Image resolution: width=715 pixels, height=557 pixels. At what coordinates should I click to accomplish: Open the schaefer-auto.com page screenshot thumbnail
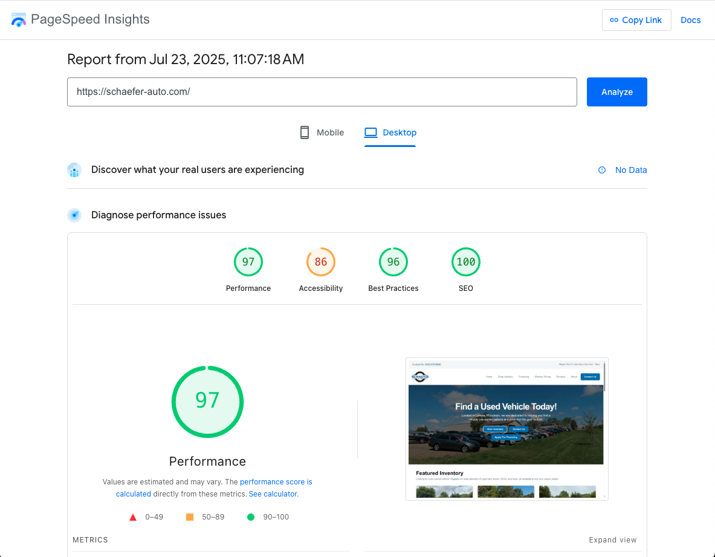tap(506, 429)
